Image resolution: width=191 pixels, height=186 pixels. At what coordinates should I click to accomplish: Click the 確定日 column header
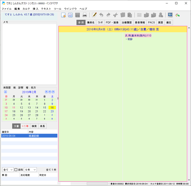[x=15, y=132]
